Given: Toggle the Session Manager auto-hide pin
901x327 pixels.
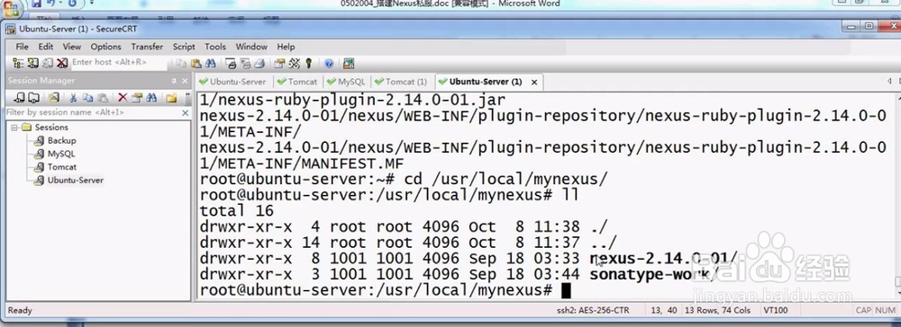Looking at the screenshot, I should coord(174,82).
